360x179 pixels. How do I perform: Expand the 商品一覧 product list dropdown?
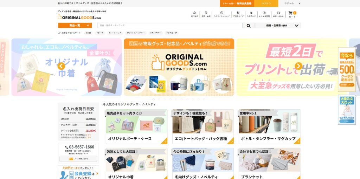click(x=75, y=26)
